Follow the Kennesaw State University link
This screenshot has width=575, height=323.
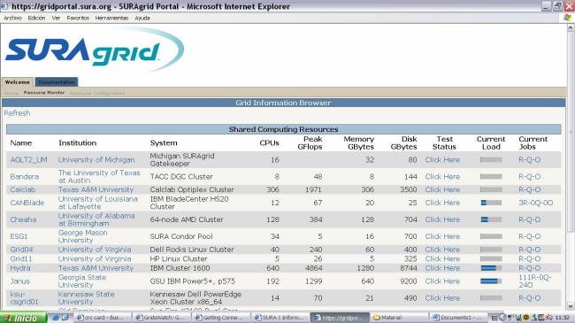(x=86, y=298)
